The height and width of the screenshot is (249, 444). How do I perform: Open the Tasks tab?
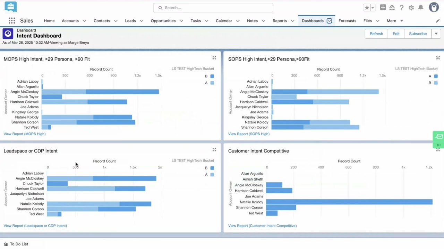[196, 21]
